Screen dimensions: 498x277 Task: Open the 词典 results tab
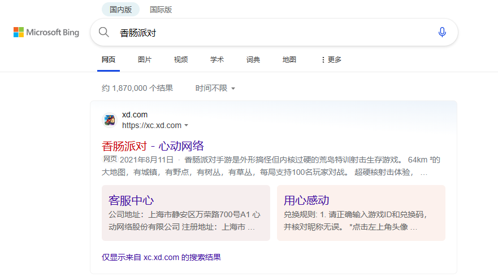(253, 60)
